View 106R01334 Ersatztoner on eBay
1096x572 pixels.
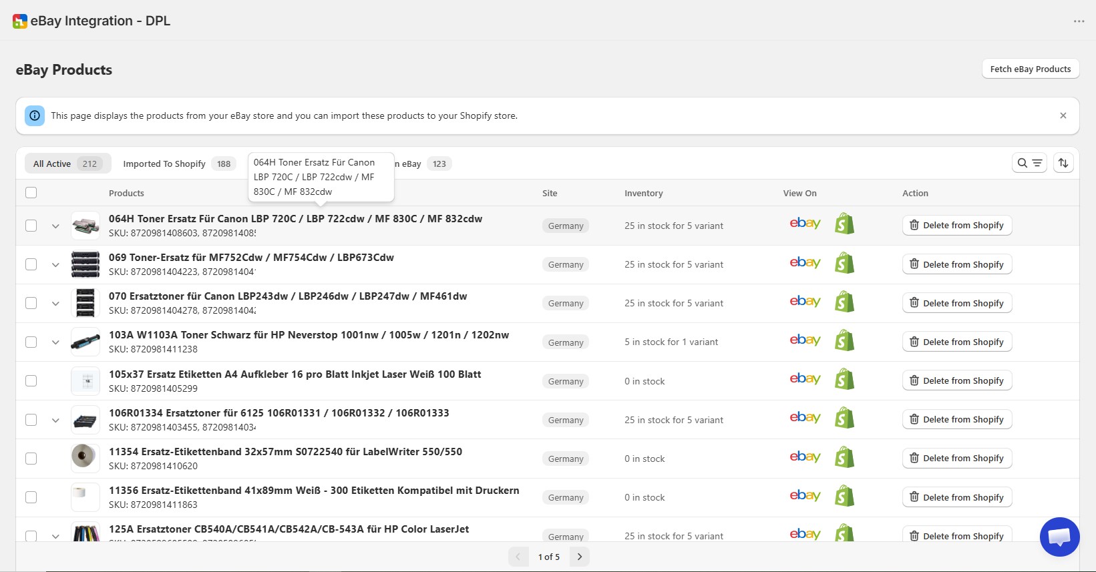(x=805, y=418)
